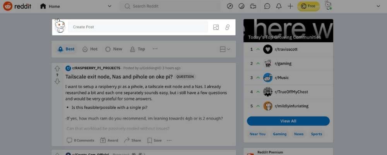Click the r/travisscott heart avatar

(x=268, y=49)
